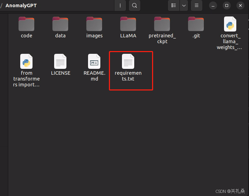Select the LICENSE file icon
This screenshot has height=196, width=249.
coord(60,61)
